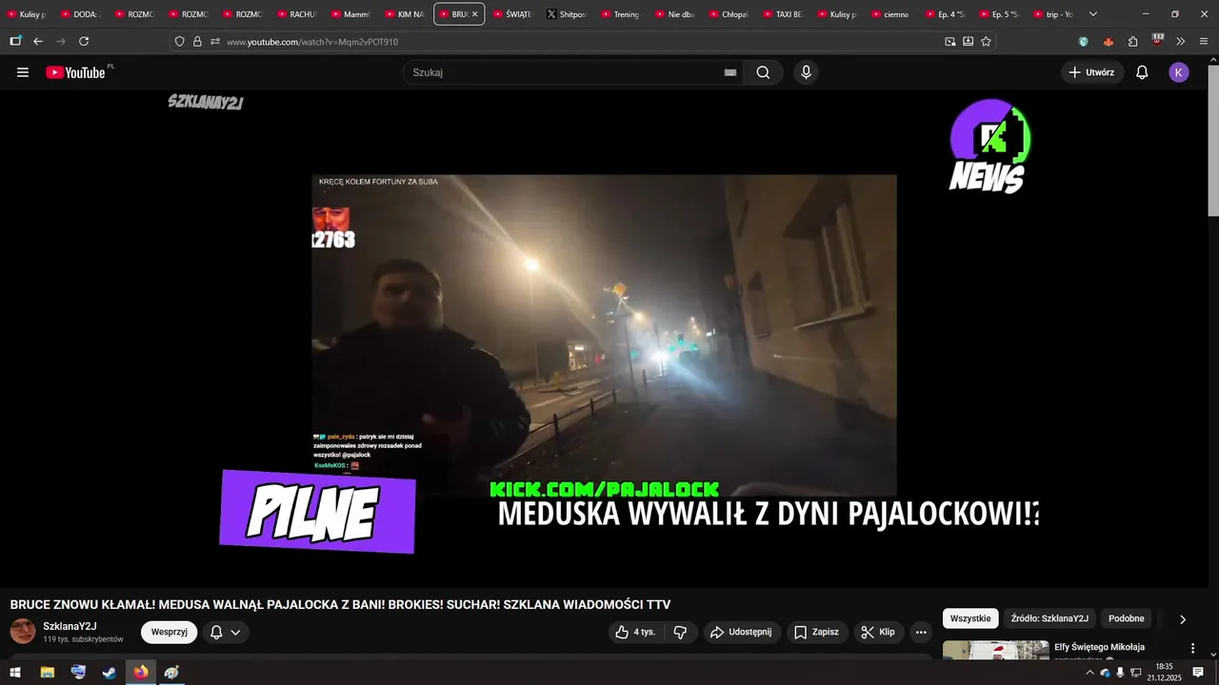Open the extension with the 112 badge
1219x685 pixels.
[x=1157, y=40]
